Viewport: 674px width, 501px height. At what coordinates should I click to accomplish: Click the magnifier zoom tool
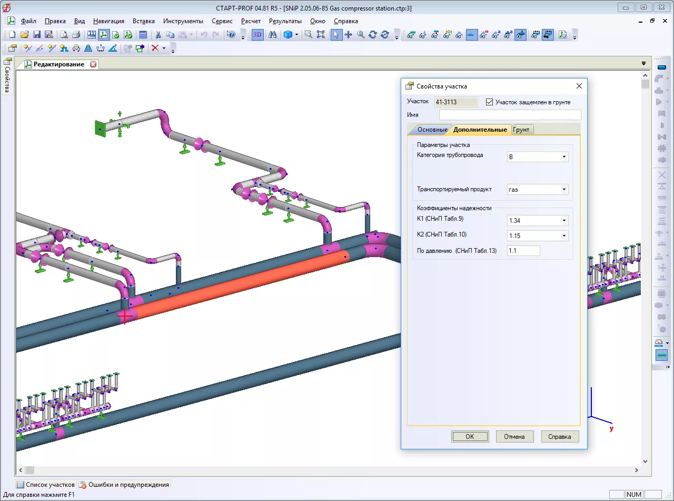coord(361,35)
